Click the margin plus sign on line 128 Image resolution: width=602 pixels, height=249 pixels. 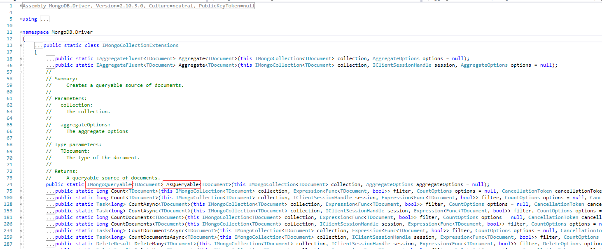(x=21, y=204)
